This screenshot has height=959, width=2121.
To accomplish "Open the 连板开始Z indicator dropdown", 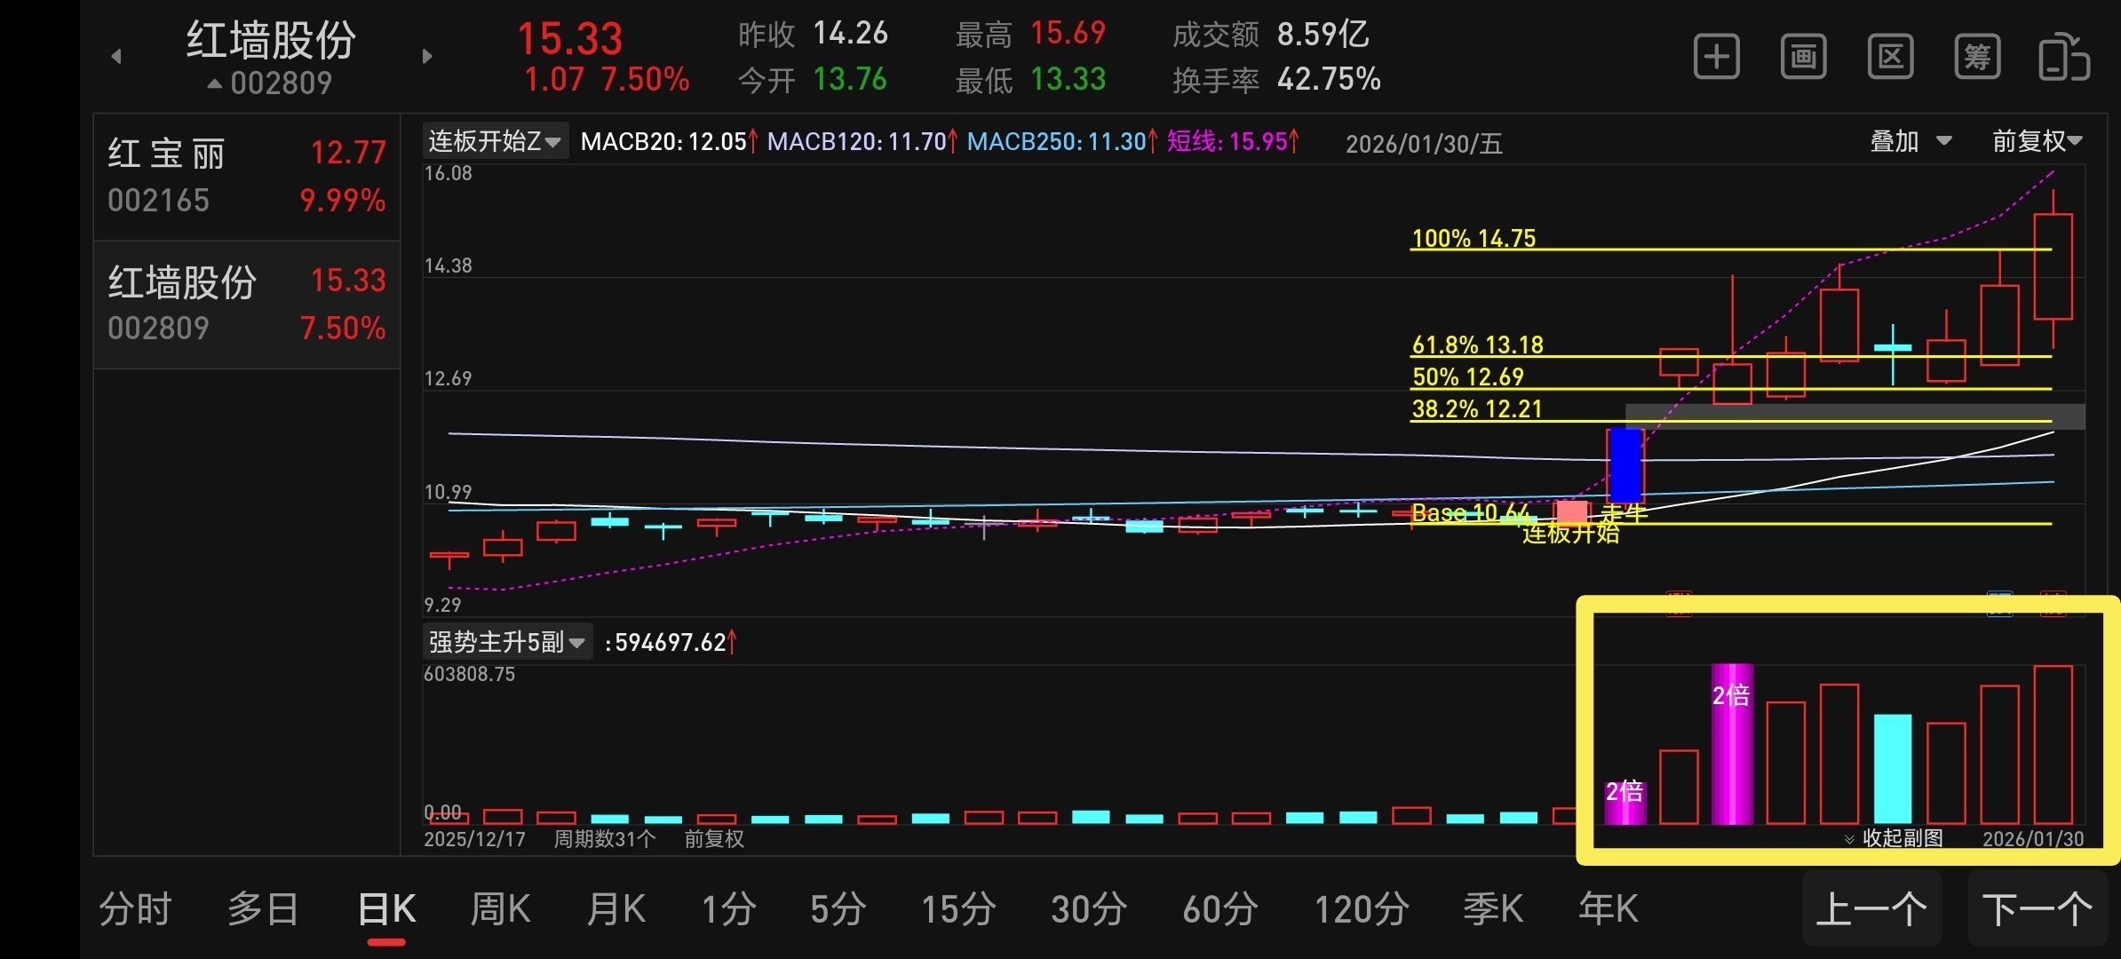I will coord(495,141).
